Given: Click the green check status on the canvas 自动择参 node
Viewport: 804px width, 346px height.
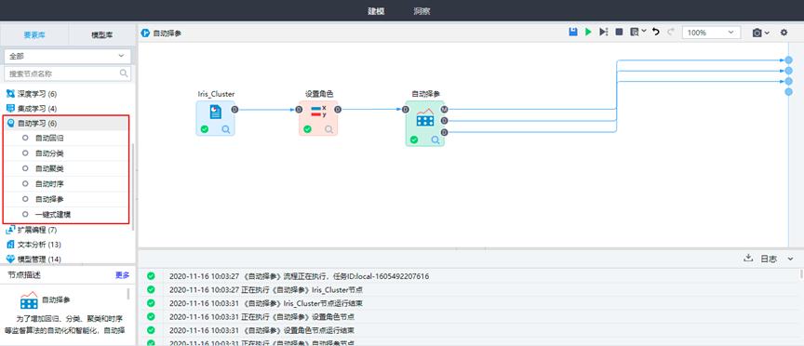Looking at the screenshot, I should (x=414, y=140).
